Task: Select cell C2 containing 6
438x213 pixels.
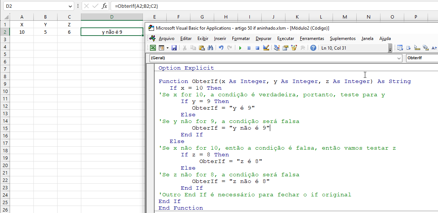Action: click(69, 32)
